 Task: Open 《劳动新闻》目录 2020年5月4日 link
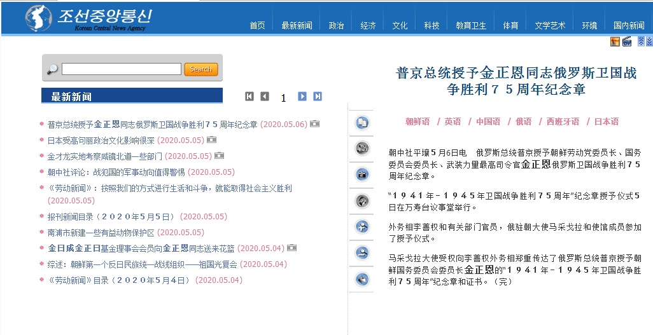120,280
